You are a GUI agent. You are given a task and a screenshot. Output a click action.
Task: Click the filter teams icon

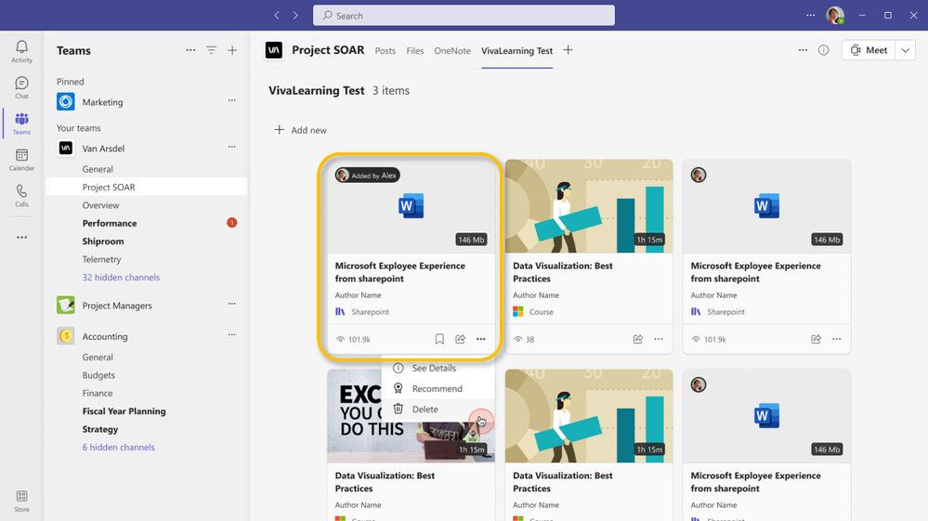[211, 50]
